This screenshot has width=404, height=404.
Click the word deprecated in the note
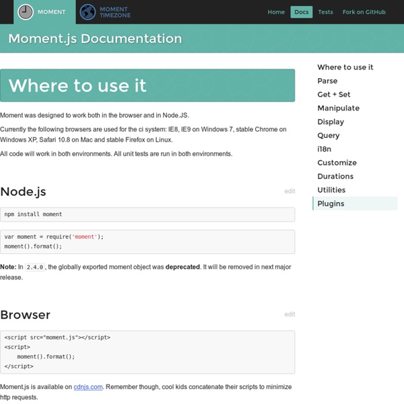[x=182, y=267]
